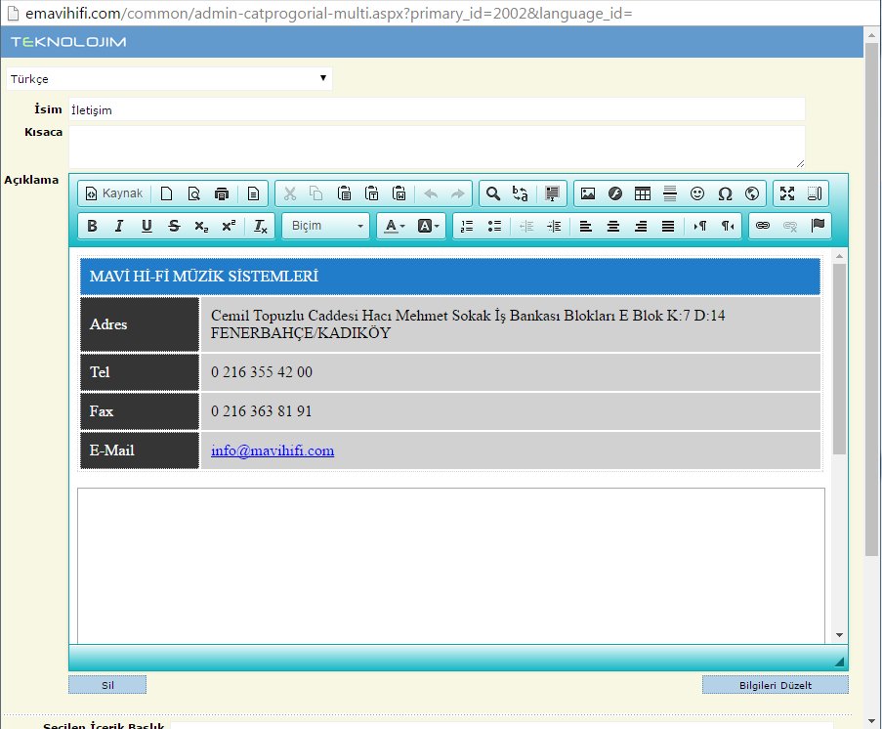Insert IFrame globe icon
The image size is (882, 729).
tap(752, 193)
